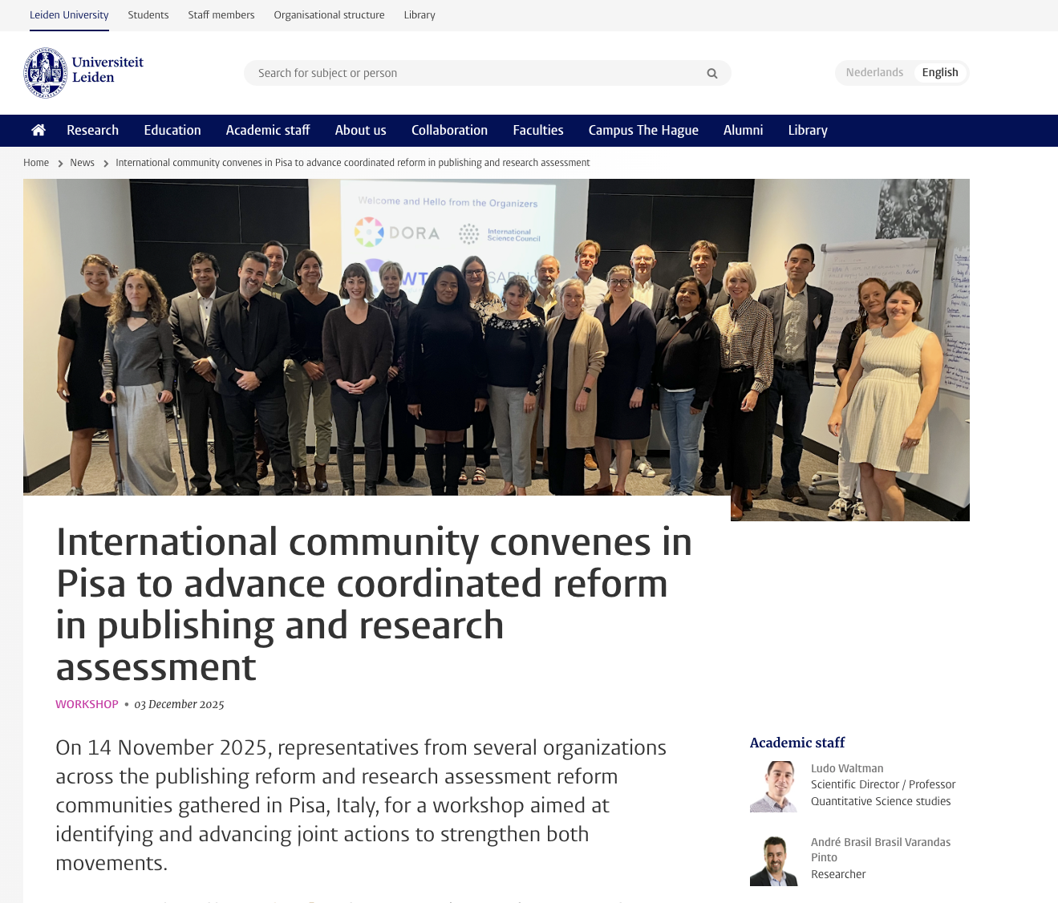Select the English language option
This screenshot has height=903, width=1058.
939,72
